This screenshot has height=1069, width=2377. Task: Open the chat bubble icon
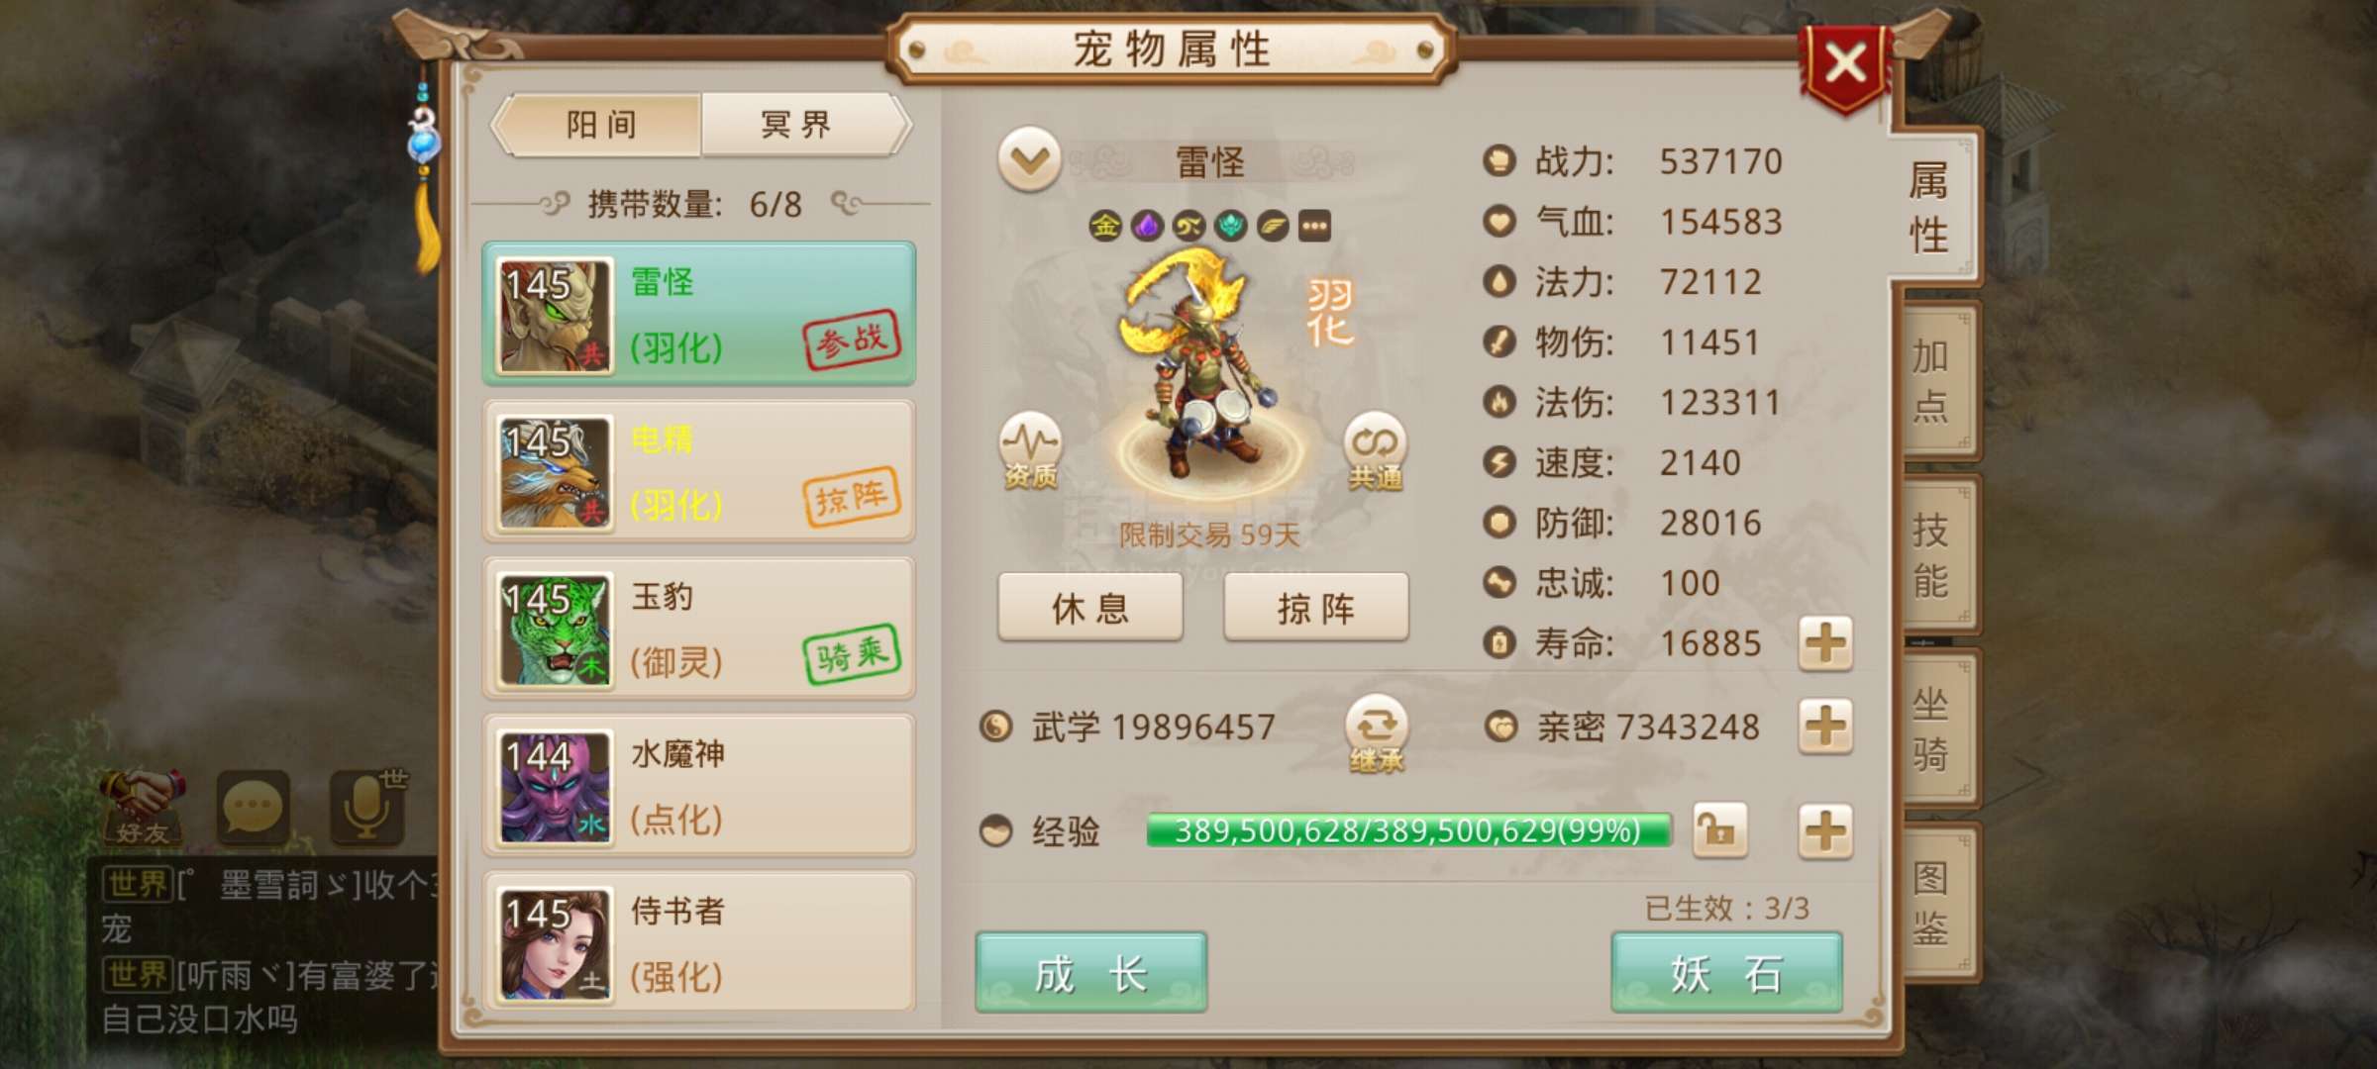click(x=253, y=807)
